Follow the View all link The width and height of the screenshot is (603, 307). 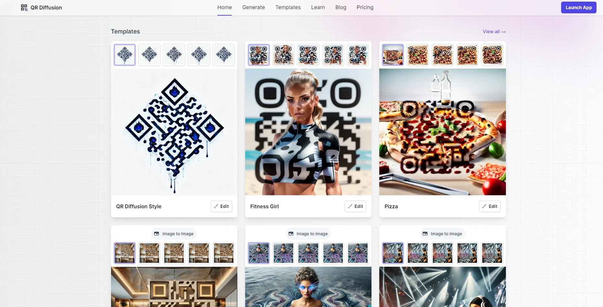coord(494,32)
